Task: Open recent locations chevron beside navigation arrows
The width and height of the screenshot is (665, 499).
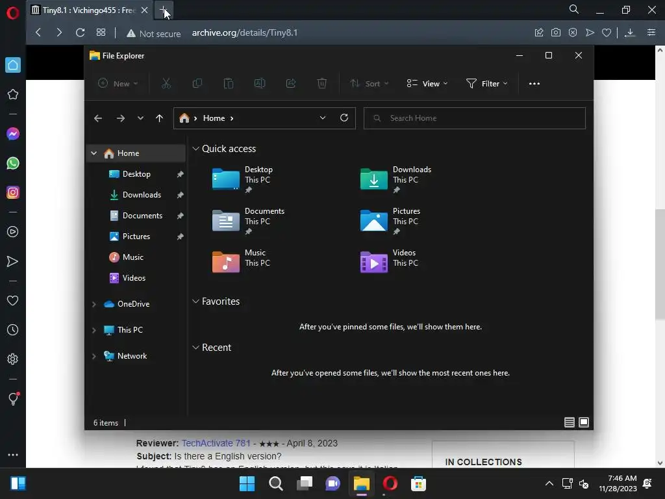Action: click(x=140, y=118)
